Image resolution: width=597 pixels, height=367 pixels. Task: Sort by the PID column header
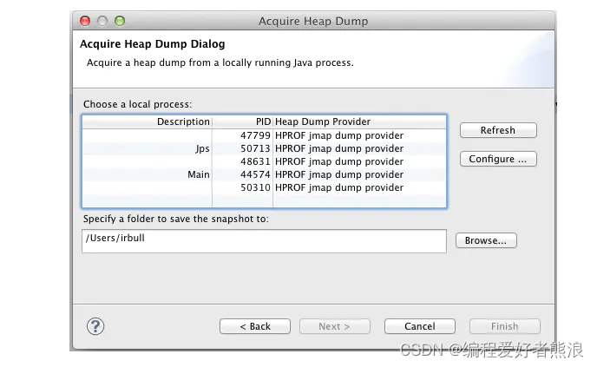coord(243,121)
